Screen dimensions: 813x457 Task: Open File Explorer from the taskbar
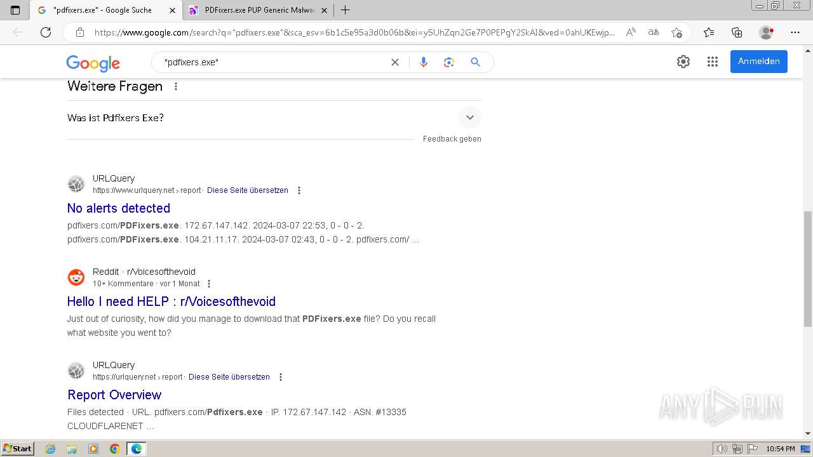click(x=72, y=449)
